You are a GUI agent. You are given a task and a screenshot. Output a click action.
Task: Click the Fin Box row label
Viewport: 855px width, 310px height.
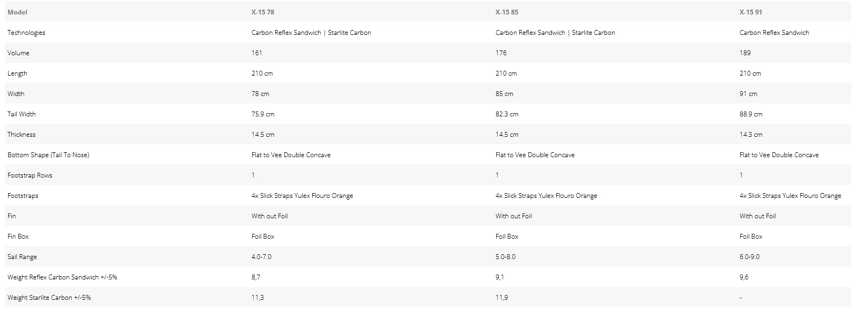pyautogui.click(x=18, y=237)
